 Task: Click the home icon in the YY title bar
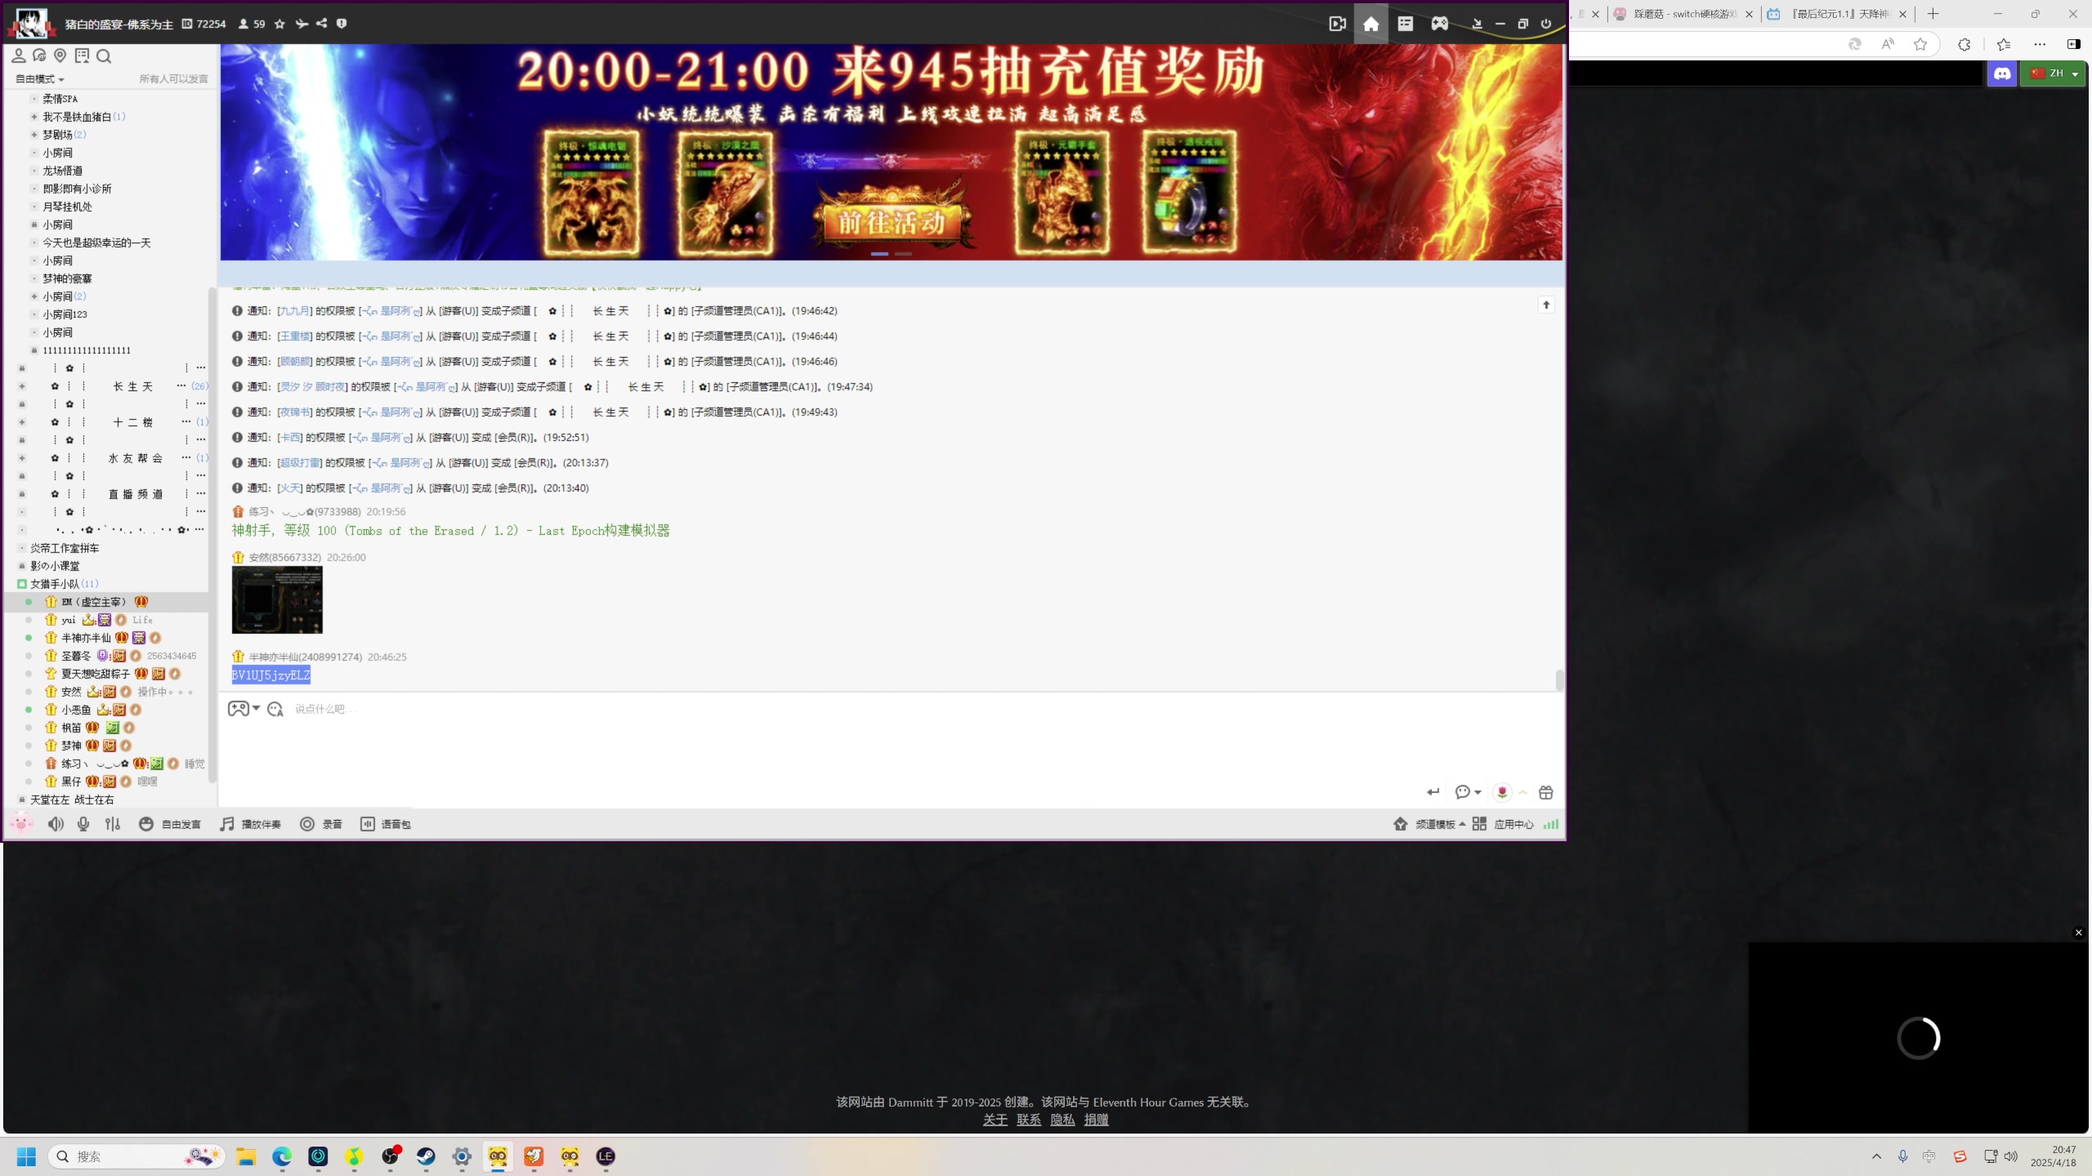[1371, 24]
